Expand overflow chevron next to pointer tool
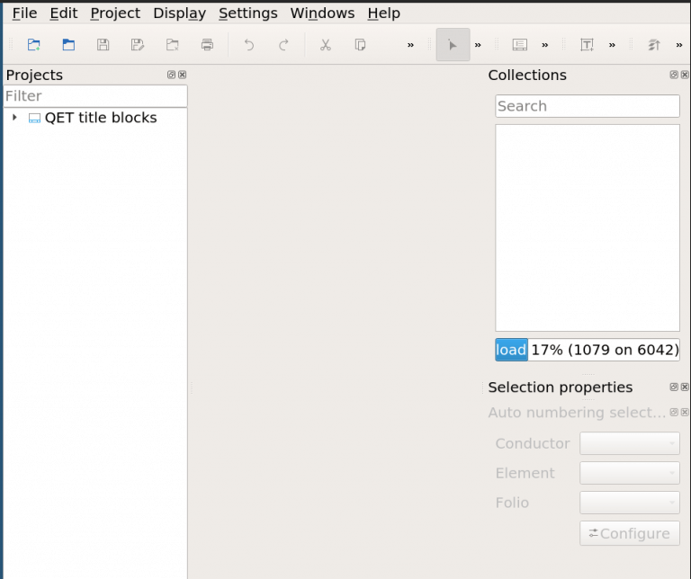691x579 pixels. point(478,45)
